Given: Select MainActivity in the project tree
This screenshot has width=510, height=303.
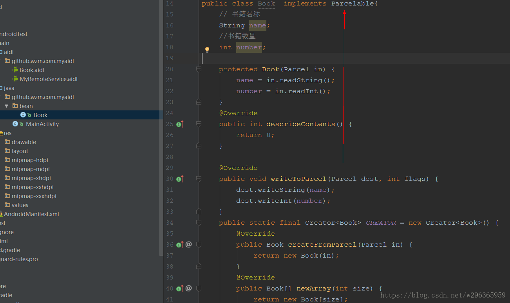Looking at the screenshot, I should point(42,124).
